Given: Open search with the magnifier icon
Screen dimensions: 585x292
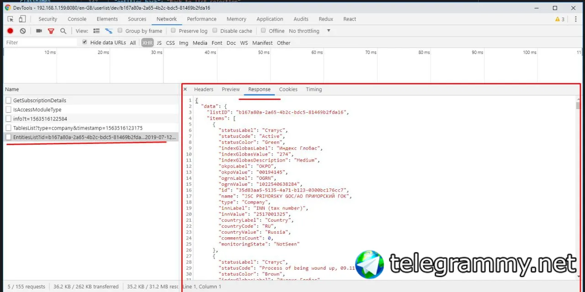Looking at the screenshot, I should coord(63,31).
